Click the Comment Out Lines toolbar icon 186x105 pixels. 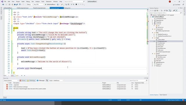tap(71, 5)
